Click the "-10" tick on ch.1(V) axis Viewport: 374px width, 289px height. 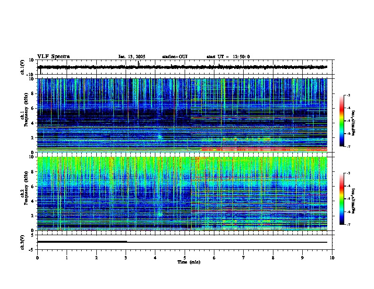(x=31, y=75)
